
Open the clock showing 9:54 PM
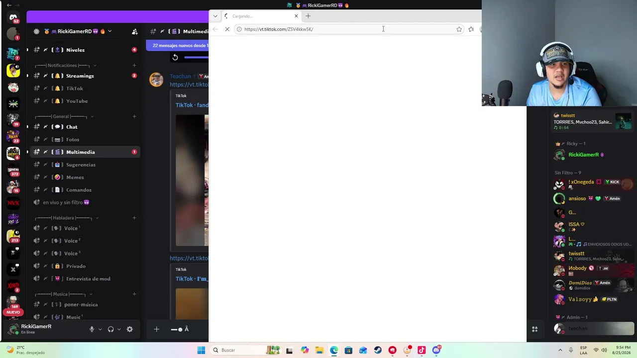point(622,350)
